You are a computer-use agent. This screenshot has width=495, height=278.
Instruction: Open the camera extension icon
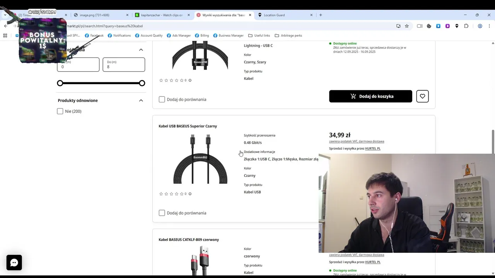coord(420,26)
